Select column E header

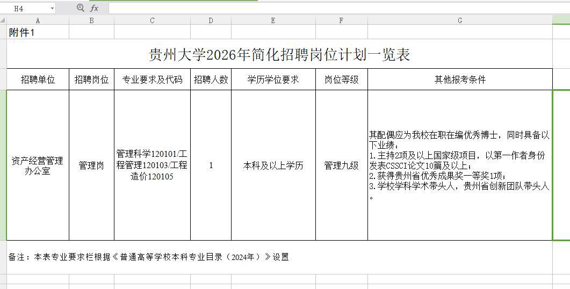pos(273,20)
